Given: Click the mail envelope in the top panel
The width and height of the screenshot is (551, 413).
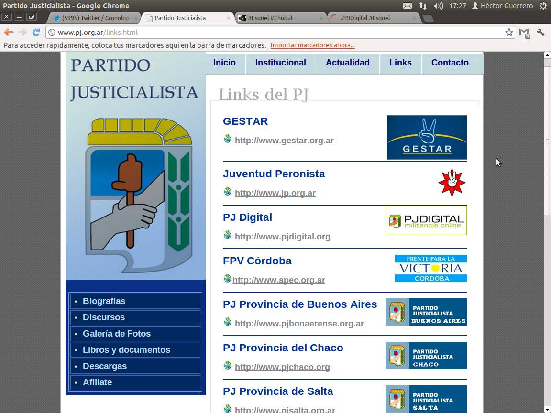Looking at the screenshot, I should point(408,6).
